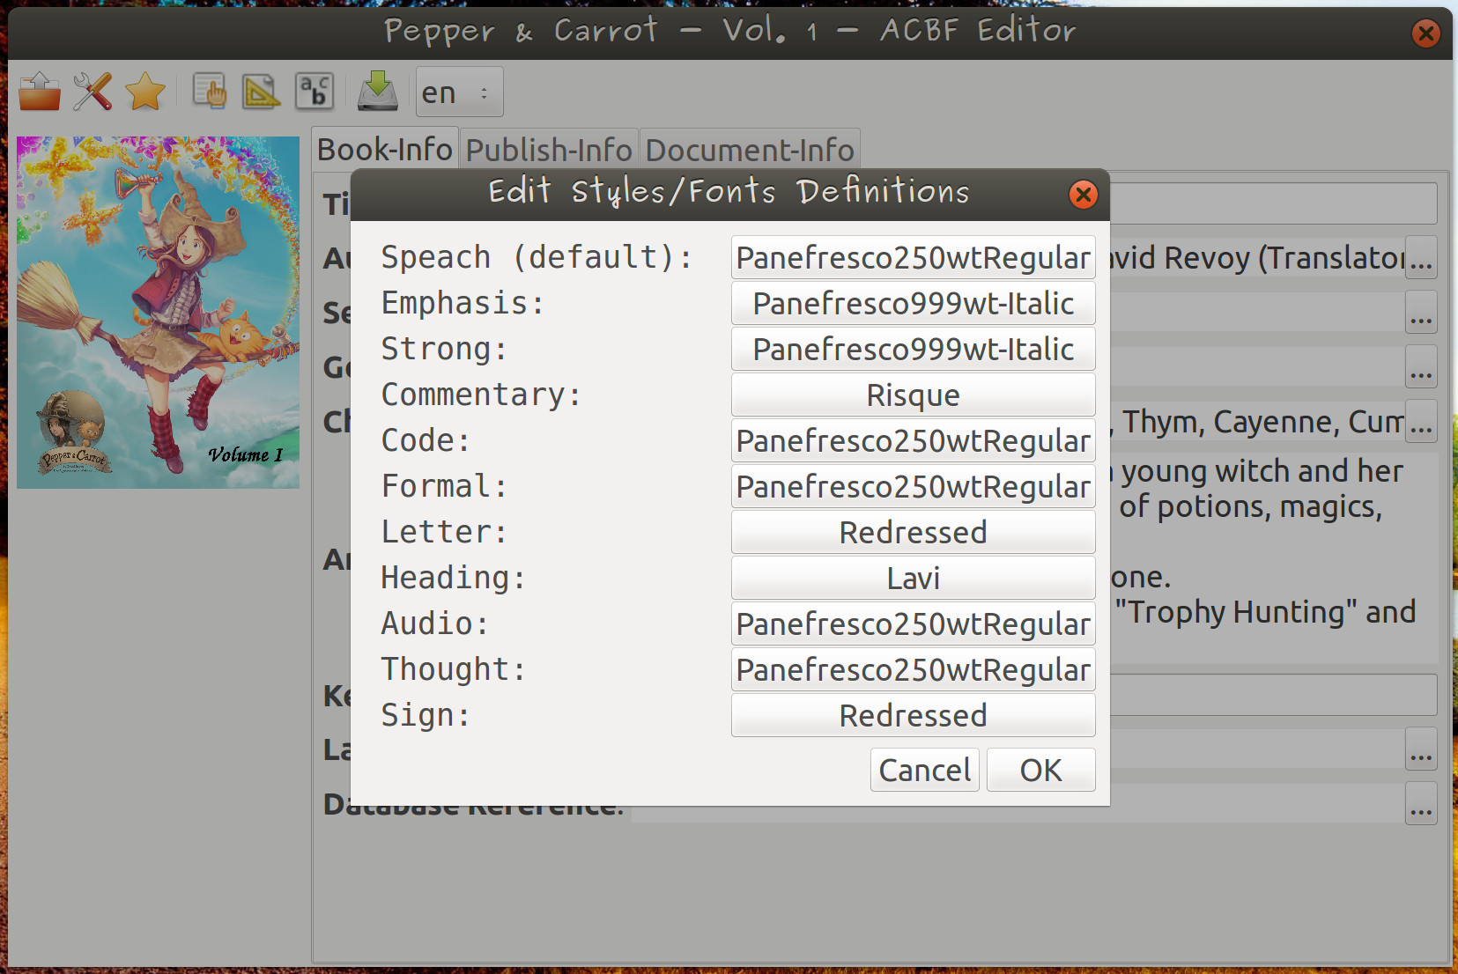The image size is (1458, 974).
Task: Save the file with the green download arrow icon
Action: [x=378, y=92]
